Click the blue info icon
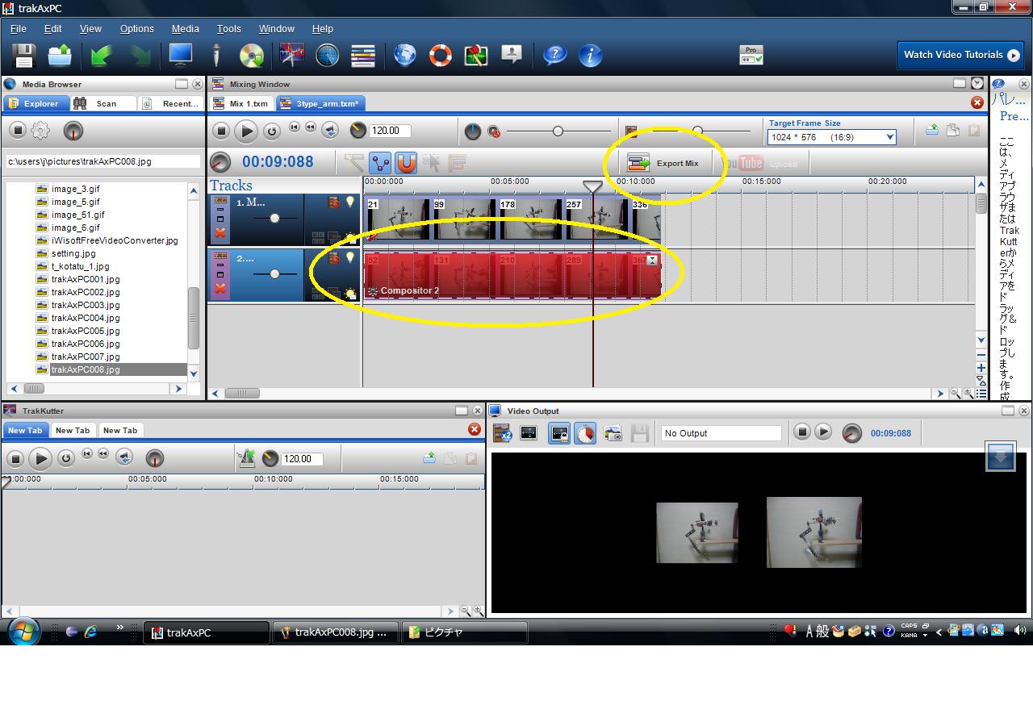This screenshot has width=1033, height=726. coord(590,55)
